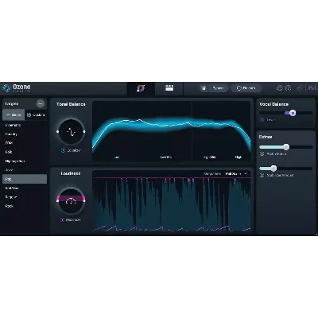Image resolution: width=318 pixels, height=318 pixels.
Task: Toggle the Vocal Balance Level power button
Action: [262, 120]
